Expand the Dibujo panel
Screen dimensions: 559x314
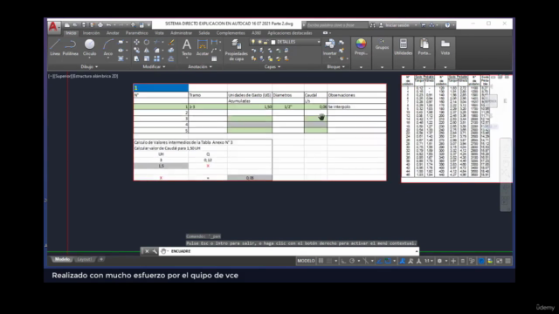click(89, 66)
